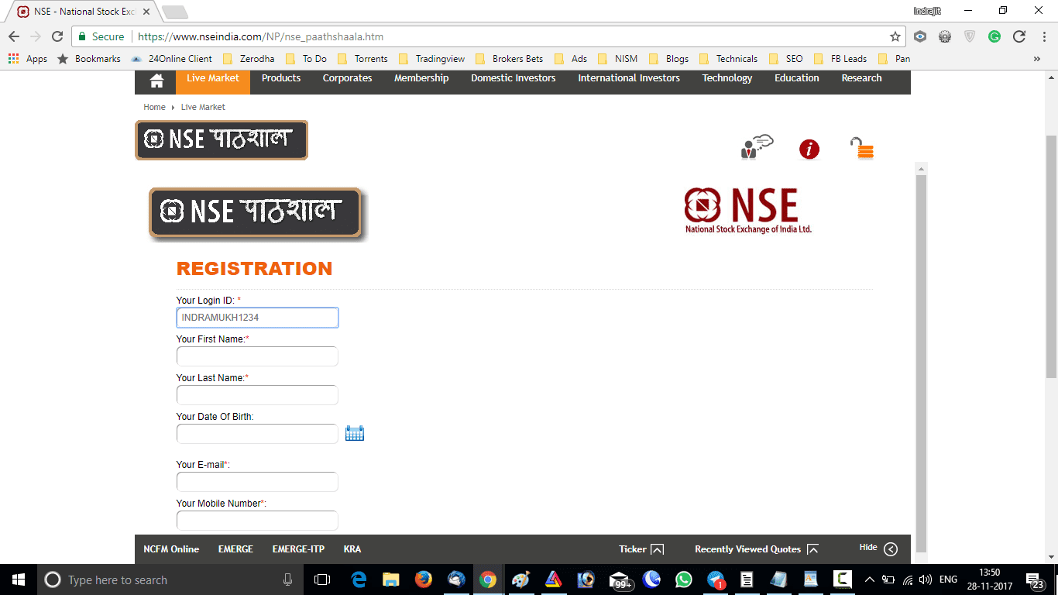
Task: Click the Your Mobile Number input field
Action: pos(257,521)
